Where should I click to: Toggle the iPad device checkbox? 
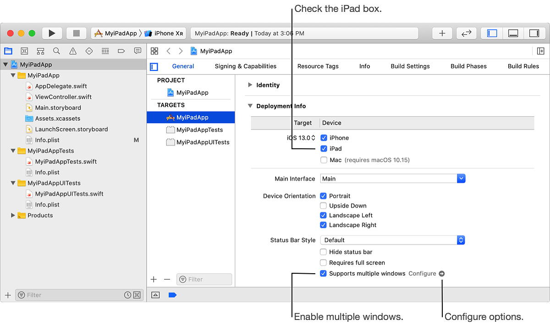click(x=324, y=149)
